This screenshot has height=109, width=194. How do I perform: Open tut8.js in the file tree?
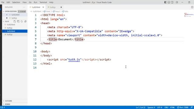tap(10, 28)
